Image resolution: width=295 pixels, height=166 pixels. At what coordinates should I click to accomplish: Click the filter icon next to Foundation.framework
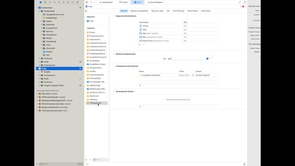193,75
